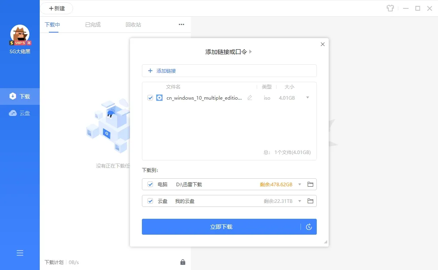This screenshot has height=270, width=438.
Task: Open more options ellipsis beside 回收站
Action: (182, 25)
